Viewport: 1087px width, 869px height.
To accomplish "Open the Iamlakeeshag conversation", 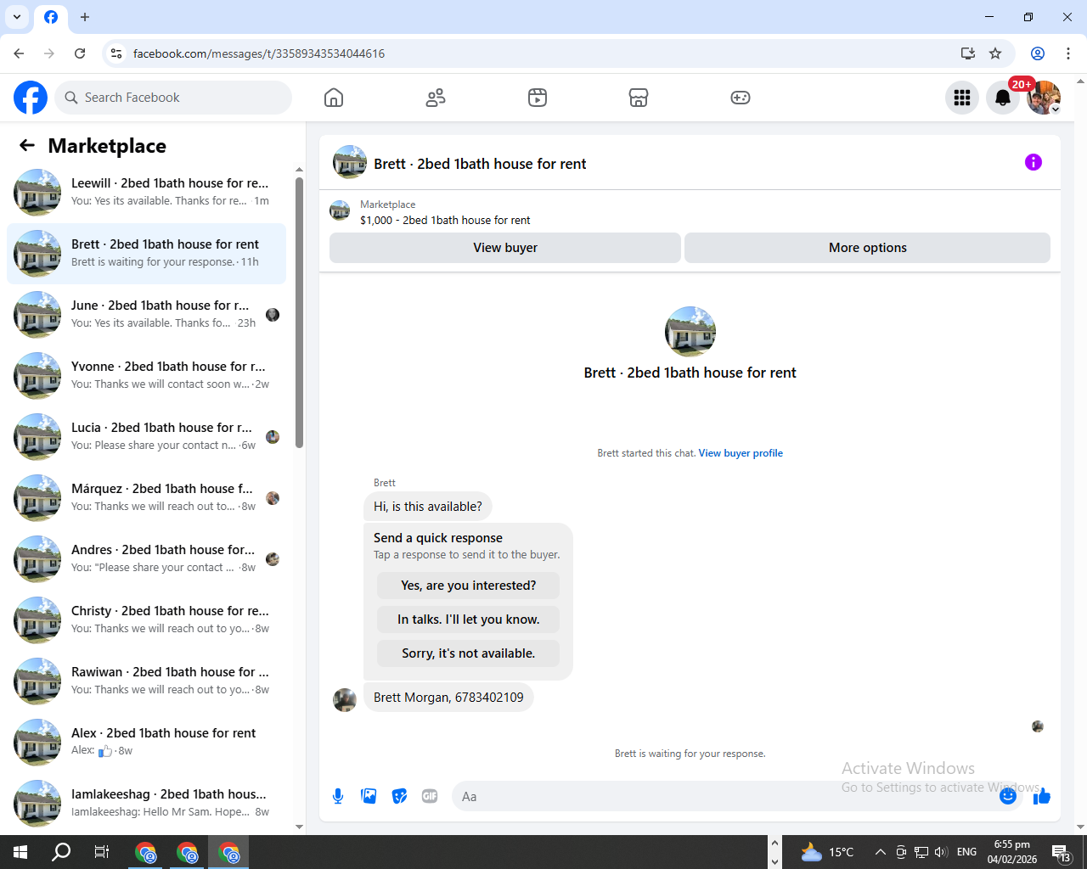I will pyautogui.click(x=146, y=803).
